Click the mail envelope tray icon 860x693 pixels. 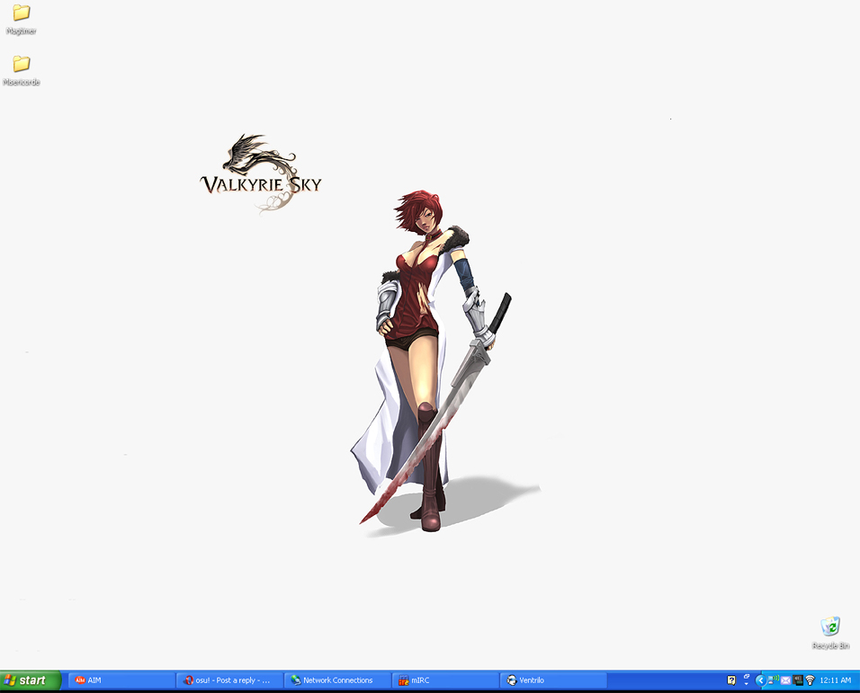click(786, 680)
